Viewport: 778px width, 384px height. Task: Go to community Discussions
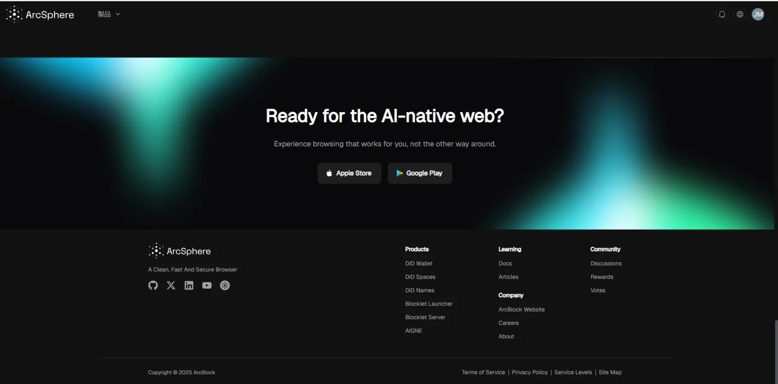606,264
